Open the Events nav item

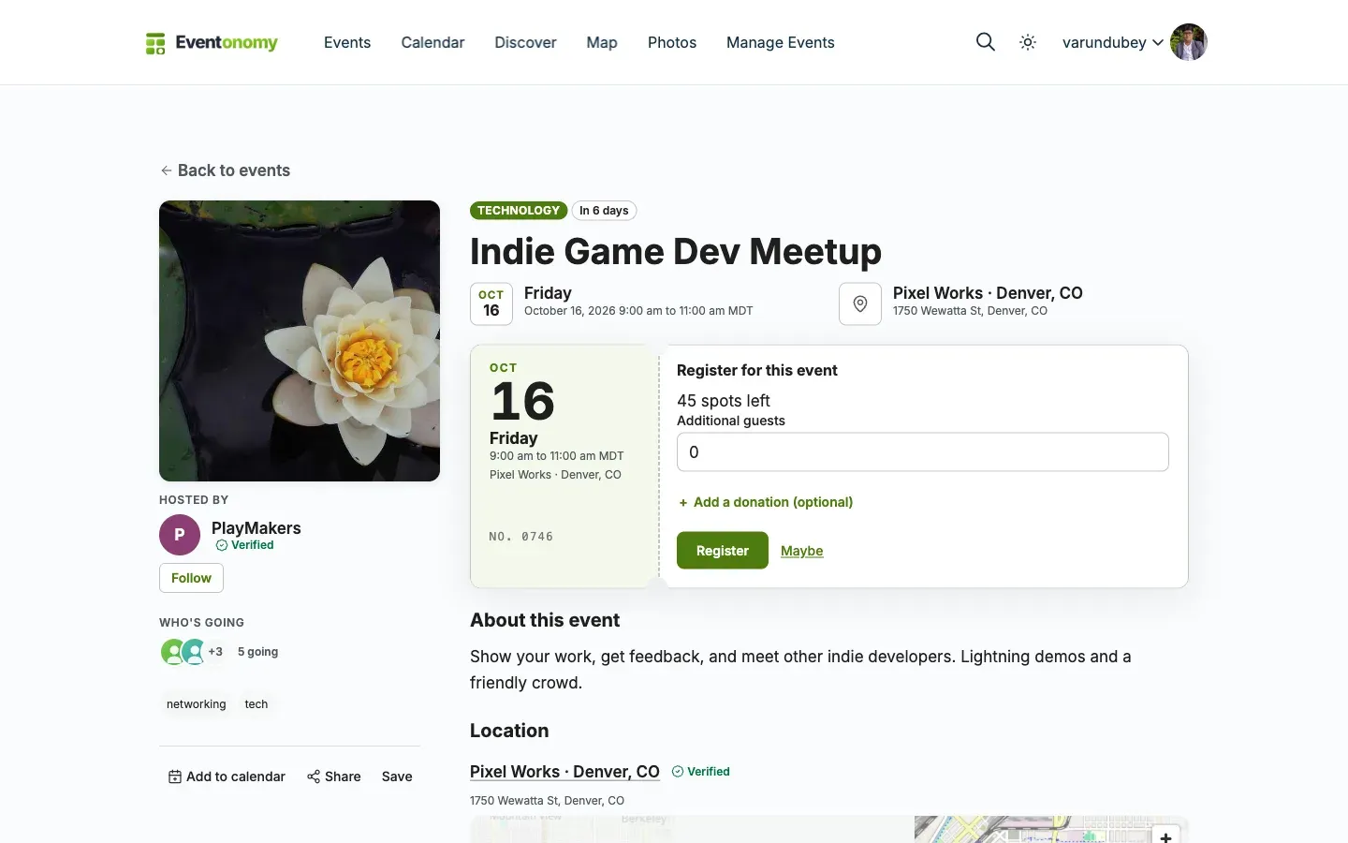(x=347, y=42)
